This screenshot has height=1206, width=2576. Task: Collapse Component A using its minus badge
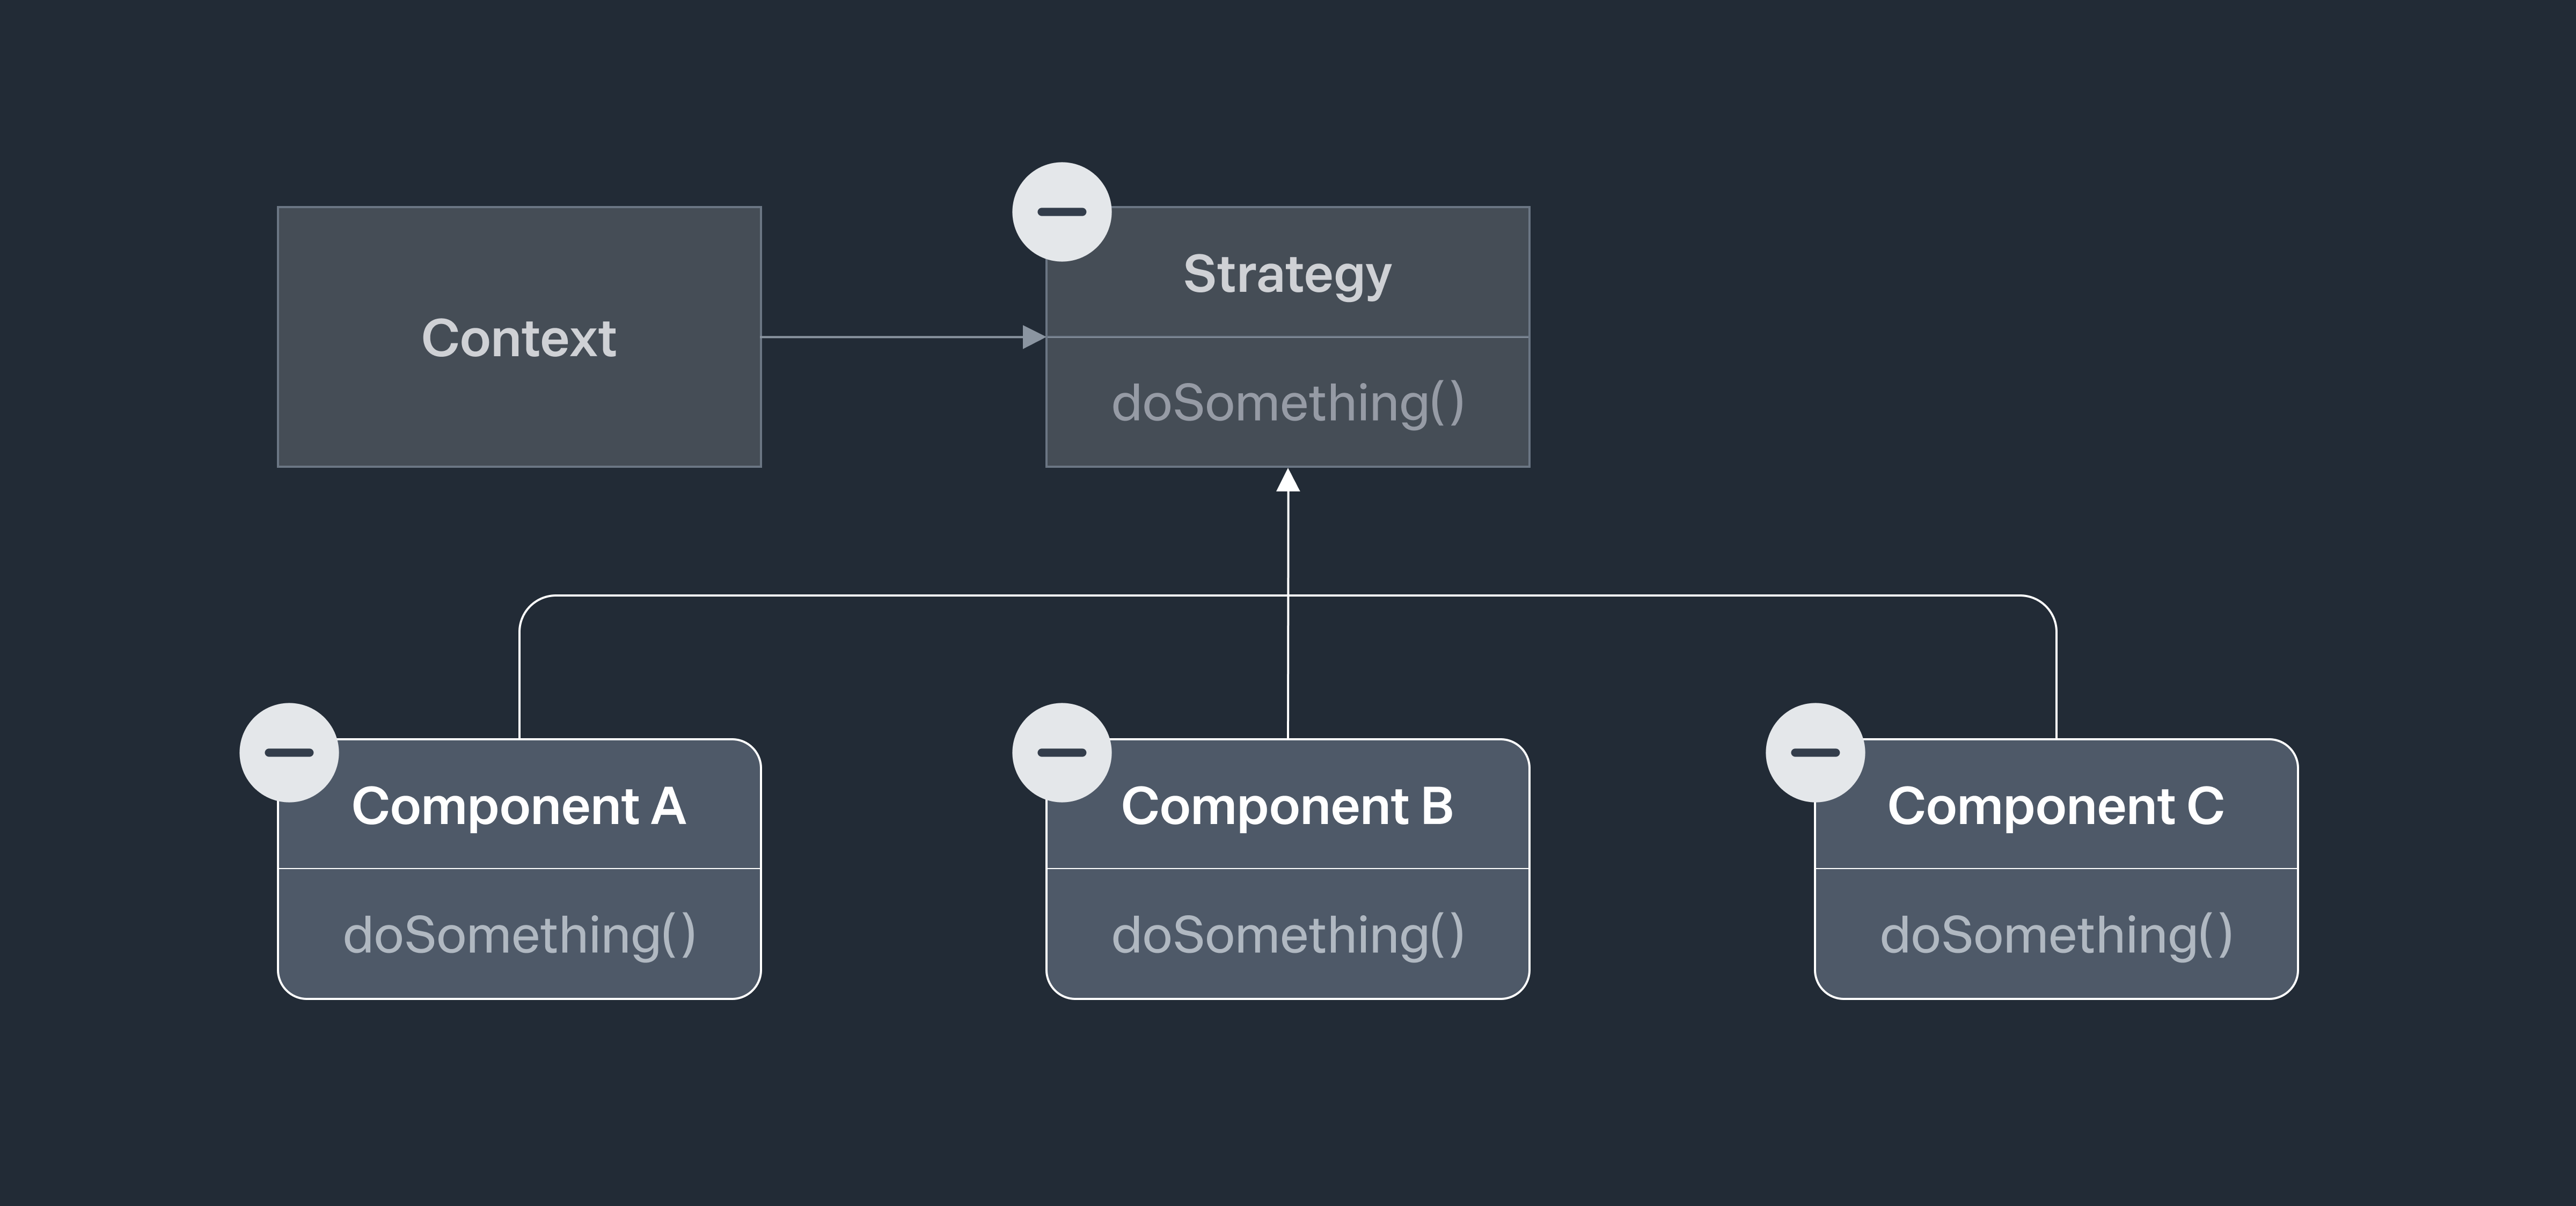click(x=289, y=752)
